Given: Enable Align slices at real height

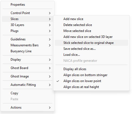Looking at the screenshot, I should pyautogui.click(x=91, y=87).
